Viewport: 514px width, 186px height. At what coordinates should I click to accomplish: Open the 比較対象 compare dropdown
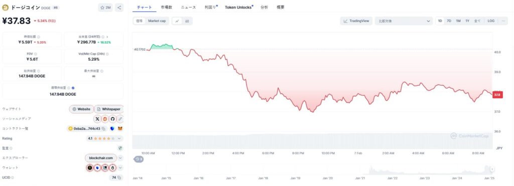click(x=404, y=21)
